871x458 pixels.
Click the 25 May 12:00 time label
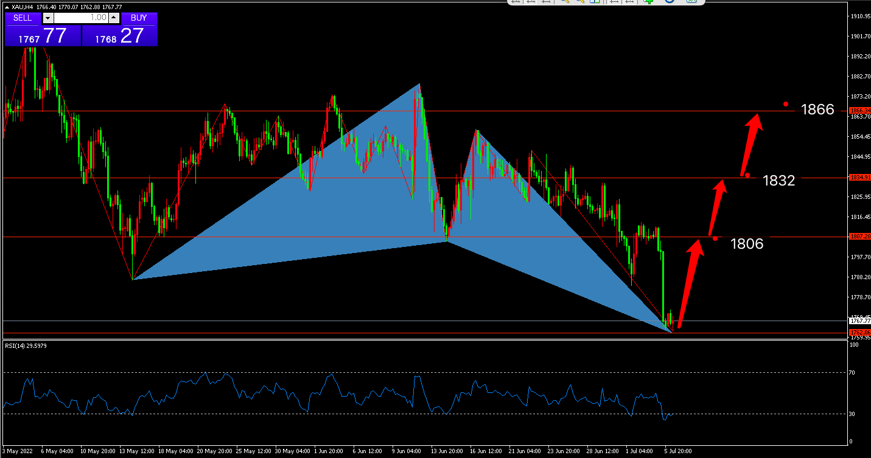(x=254, y=451)
